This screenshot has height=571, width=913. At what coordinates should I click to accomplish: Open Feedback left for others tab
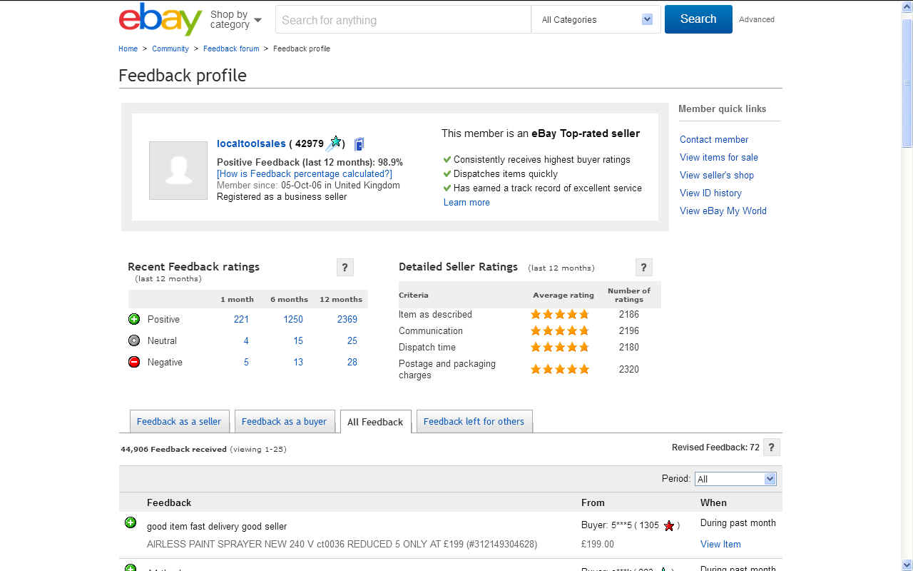tap(474, 421)
